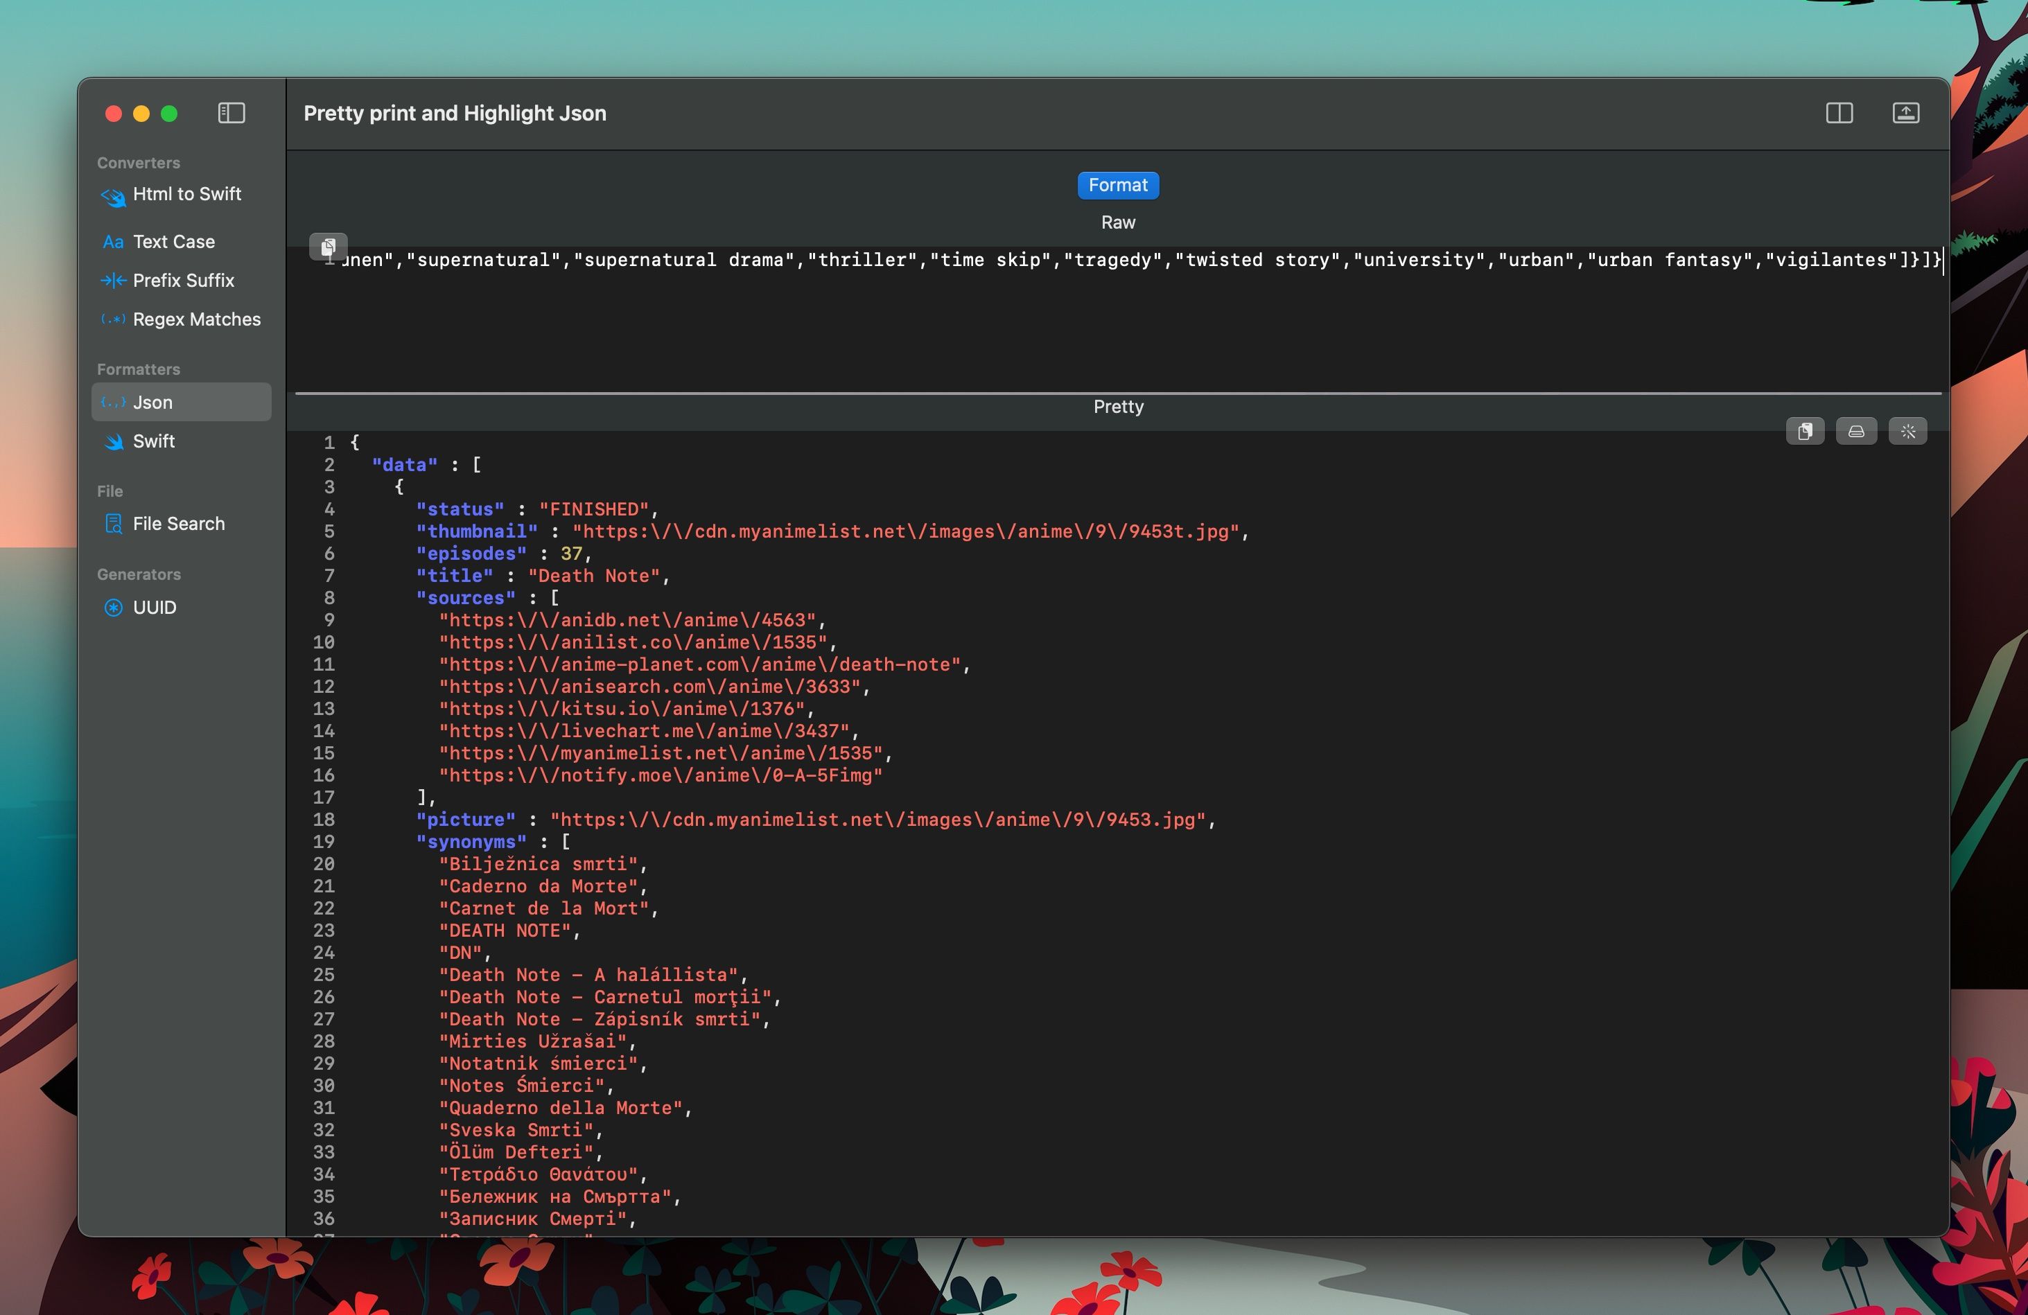This screenshot has height=1315, width=2028.
Task: Click the UUID generator icon
Action: pyautogui.click(x=112, y=607)
